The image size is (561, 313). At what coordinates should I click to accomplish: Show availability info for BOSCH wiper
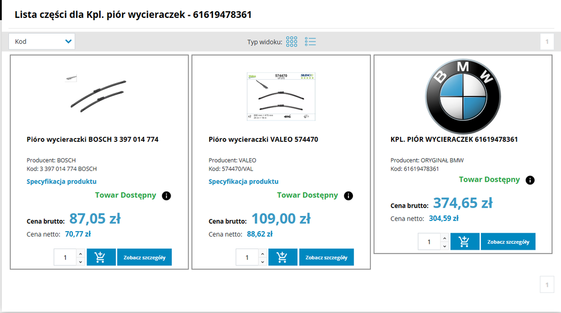click(x=167, y=196)
